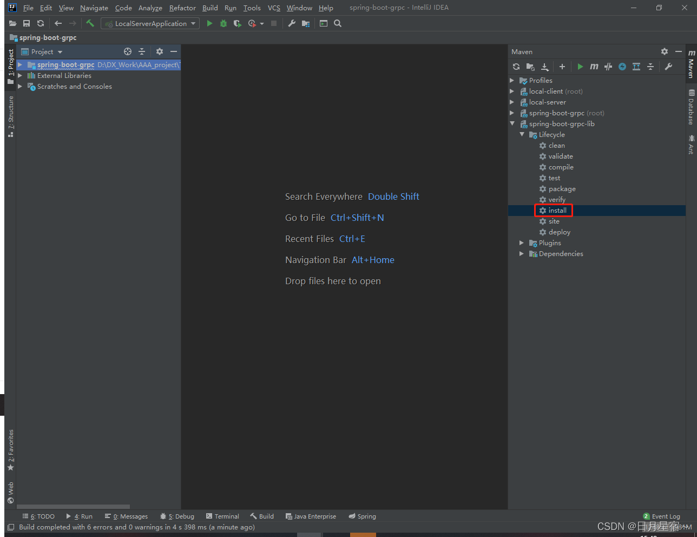
Task: Expand Profiles in Maven tree
Action: (x=512, y=81)
